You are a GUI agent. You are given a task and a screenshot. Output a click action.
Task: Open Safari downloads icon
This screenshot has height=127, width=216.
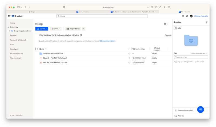coord(152,7)
